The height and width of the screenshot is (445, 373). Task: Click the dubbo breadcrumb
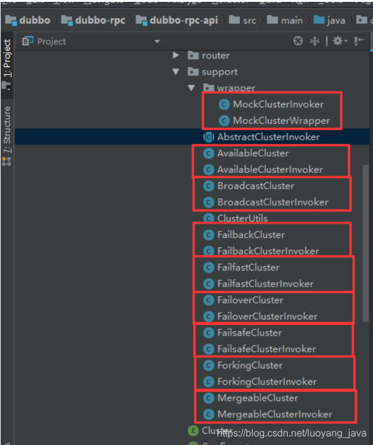pos(28,21)
